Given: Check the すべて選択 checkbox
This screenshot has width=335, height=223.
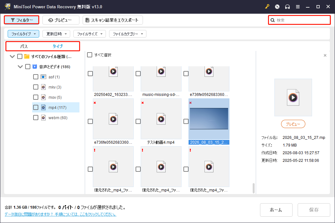Looking at the screenshot, I should 90,55.
